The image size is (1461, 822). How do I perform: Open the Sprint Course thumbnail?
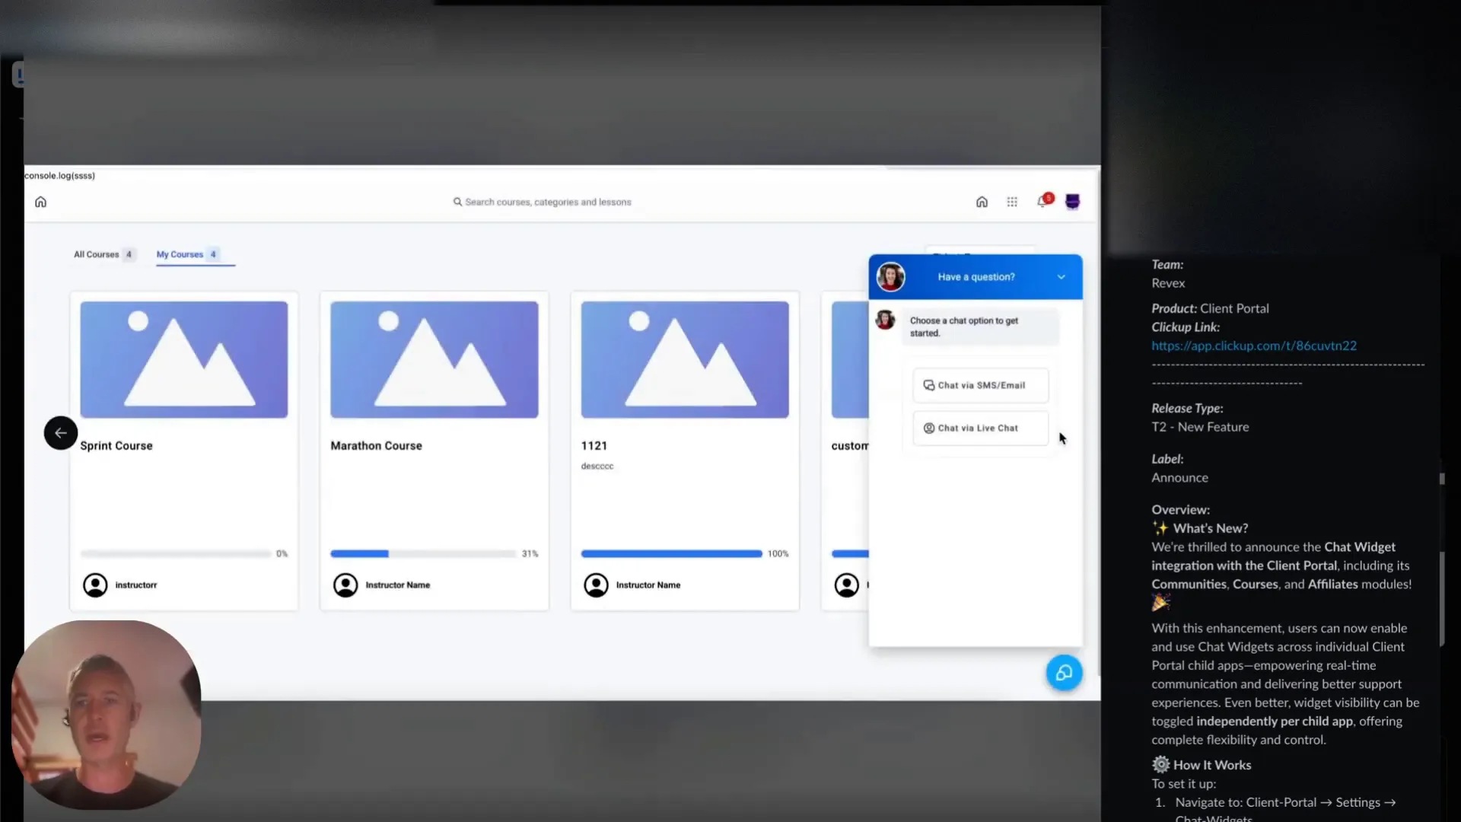point(184,359)
